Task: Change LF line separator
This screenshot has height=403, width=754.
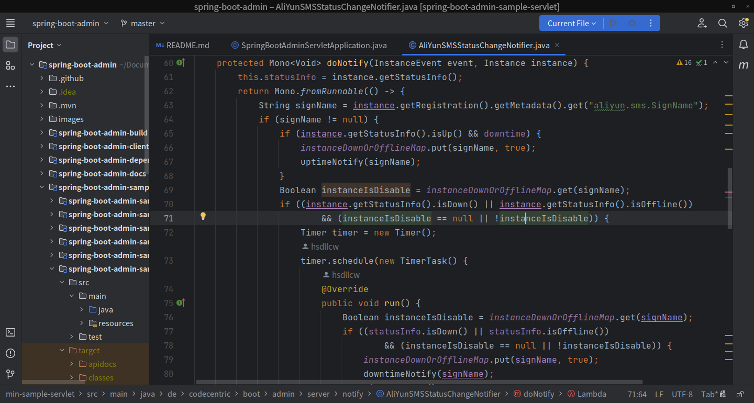Action: tap(659, 394)
